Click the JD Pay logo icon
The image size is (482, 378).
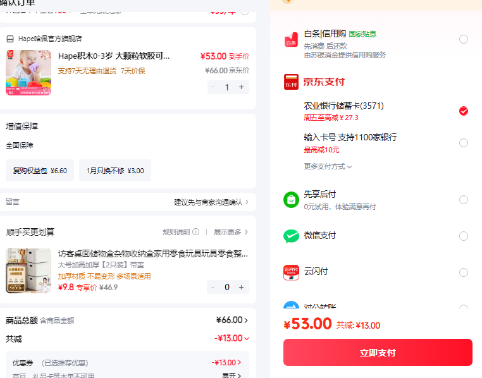click(x=291, y=82)
